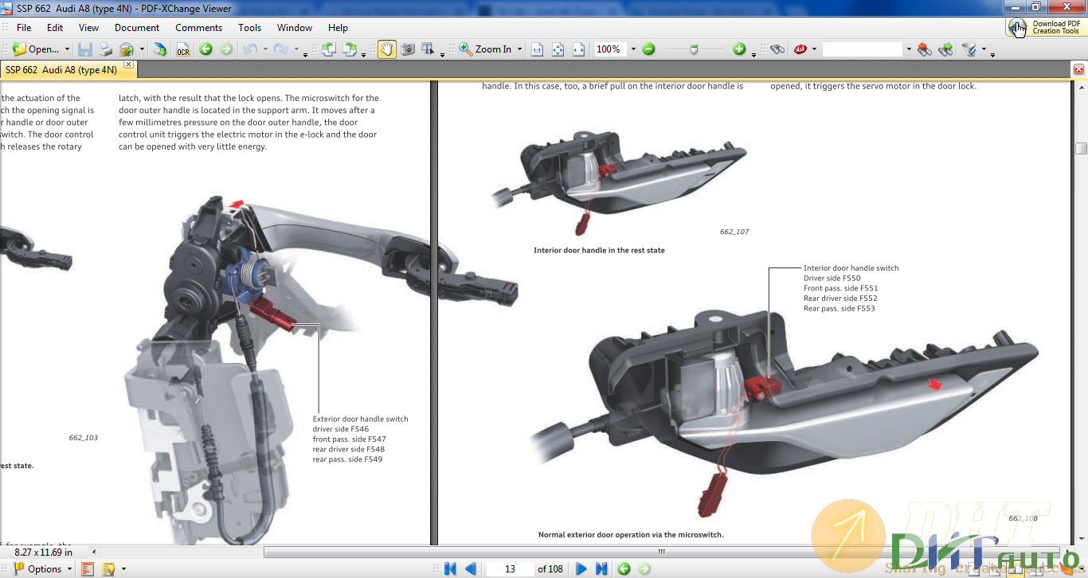Set Actual Size 1:1 zoom
This screenshot has width=1088, height=578.
pyautogui.click(x=537, y=49)
